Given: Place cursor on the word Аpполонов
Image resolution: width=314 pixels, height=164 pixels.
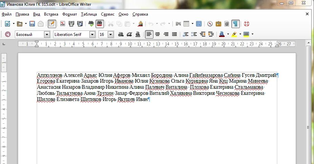Looking at the screenshot, I should 50,75.
